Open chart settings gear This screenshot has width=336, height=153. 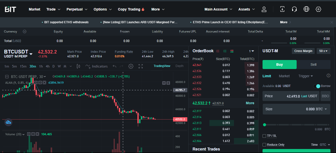tap(131, 66)
